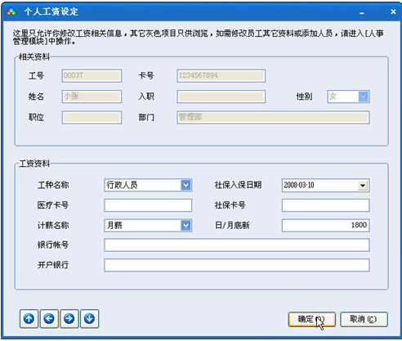The image size is (402, 341).
Task: Click the 取消 button
Action: pyautogui.click(x=364, y=319)
